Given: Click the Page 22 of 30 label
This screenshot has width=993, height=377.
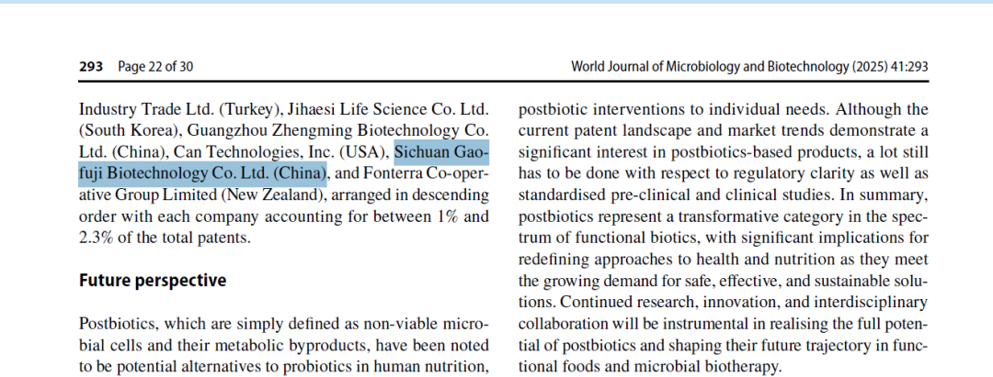Looking at the screenshot, I should pos(155,66).
